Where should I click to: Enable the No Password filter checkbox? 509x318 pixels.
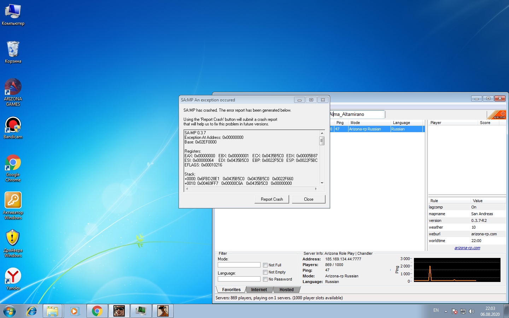[265, 279]
